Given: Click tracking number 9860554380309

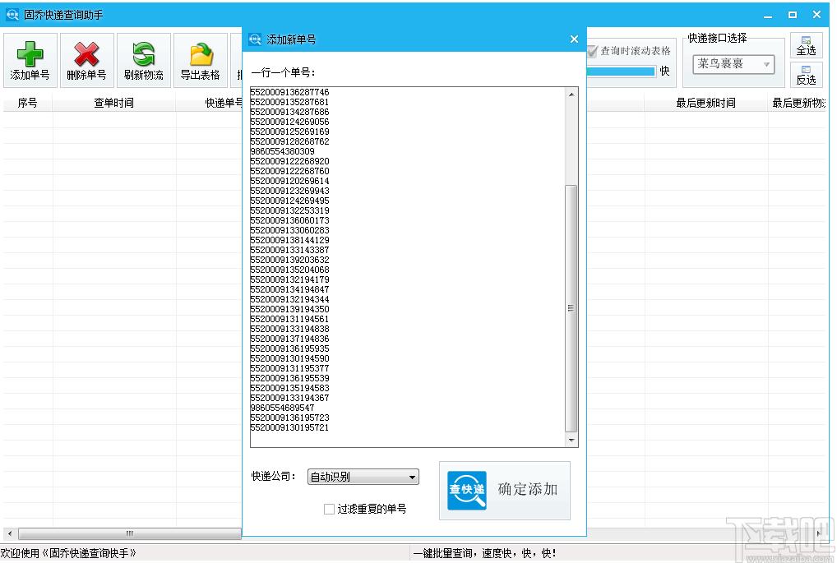Looking at the screenshot, I should pyautogui.click(x=282, y=151).
